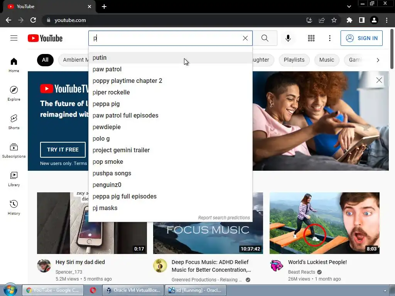Bookmark this page with the star icon

point(334,20)
